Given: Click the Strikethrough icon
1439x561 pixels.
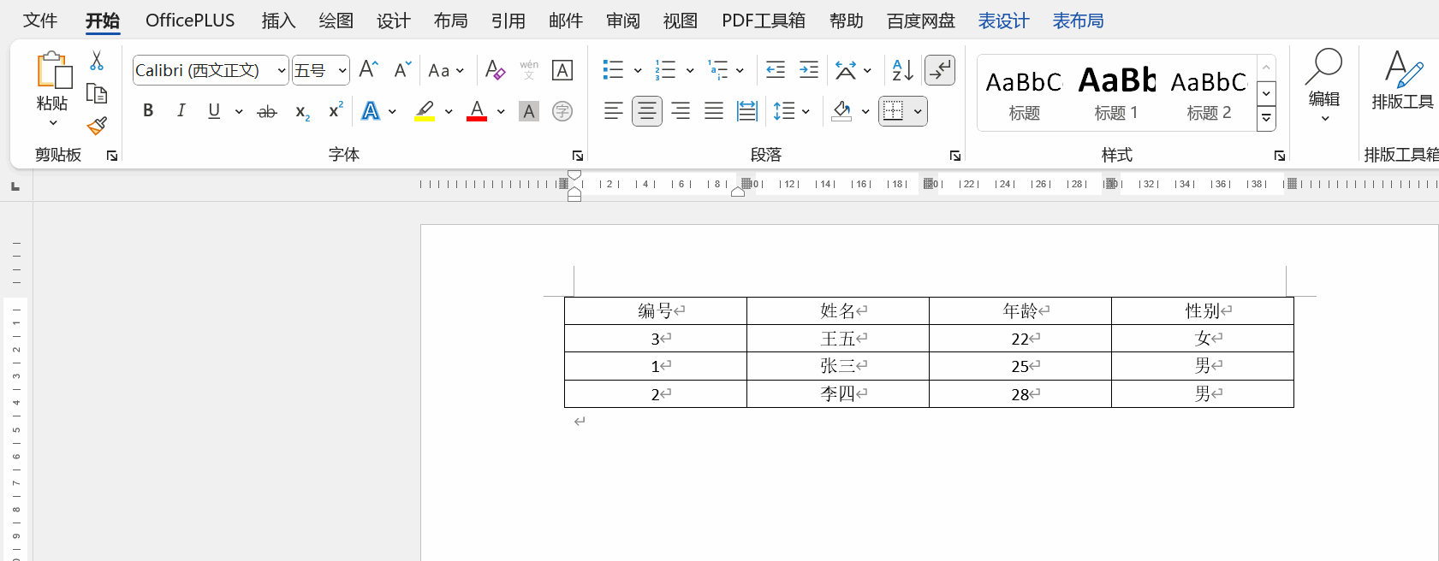Looking at the screenshot, I should pos(267,111).
